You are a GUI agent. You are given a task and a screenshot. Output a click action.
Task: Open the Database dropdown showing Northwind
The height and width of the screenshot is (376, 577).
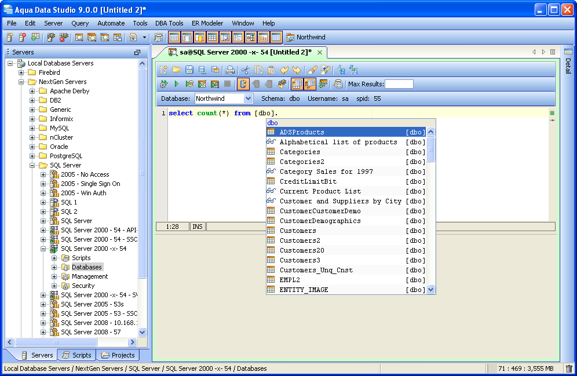[248, 99]
